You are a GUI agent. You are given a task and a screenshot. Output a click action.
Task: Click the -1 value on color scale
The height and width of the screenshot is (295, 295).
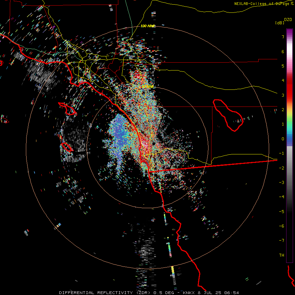[282, 153]
